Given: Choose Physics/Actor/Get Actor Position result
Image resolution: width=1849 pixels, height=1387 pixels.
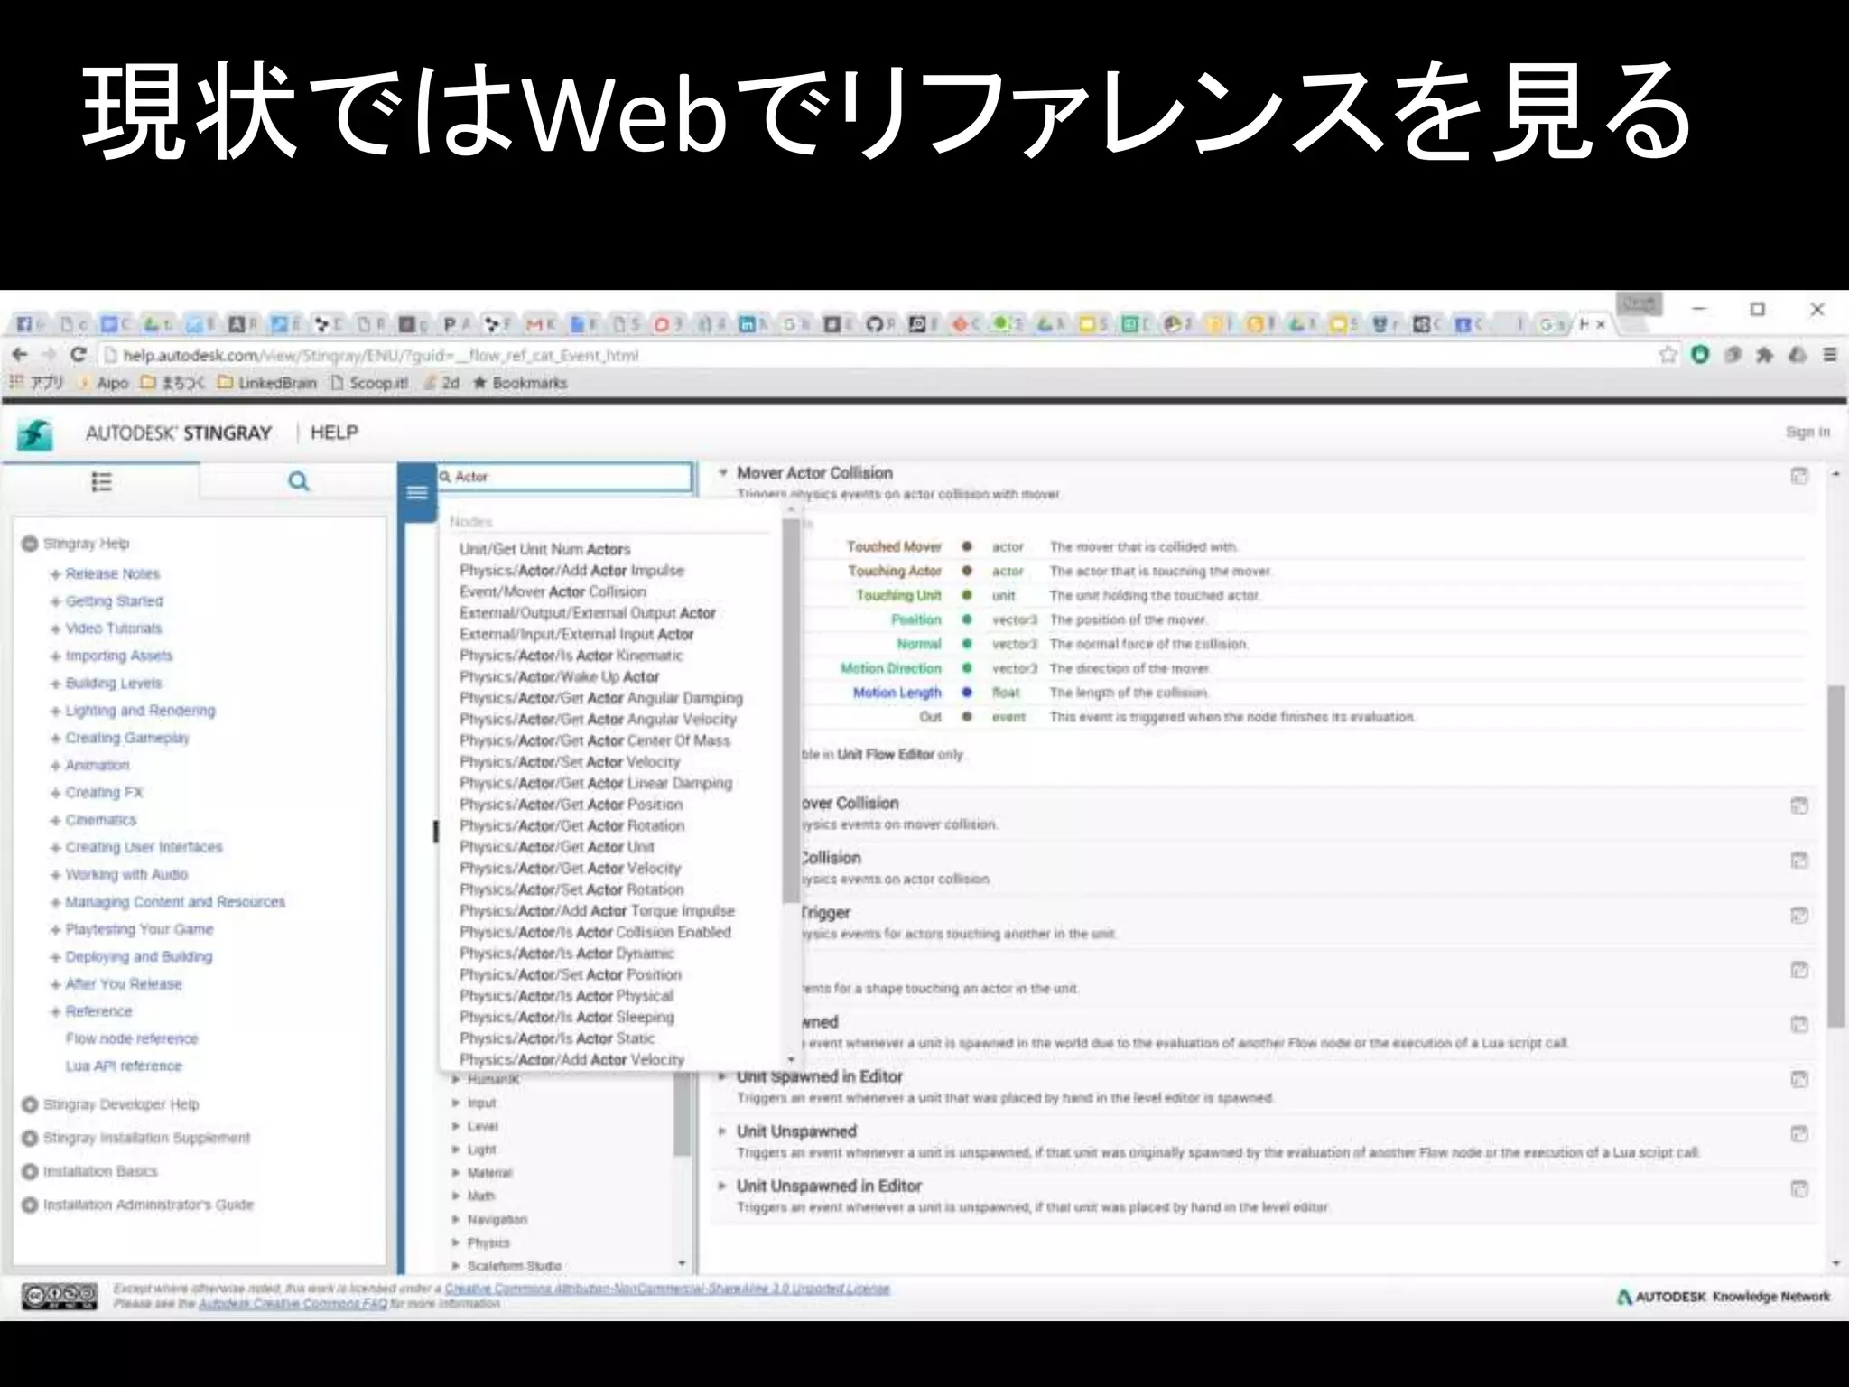Looking at the screenshot, I should (571, 805).
